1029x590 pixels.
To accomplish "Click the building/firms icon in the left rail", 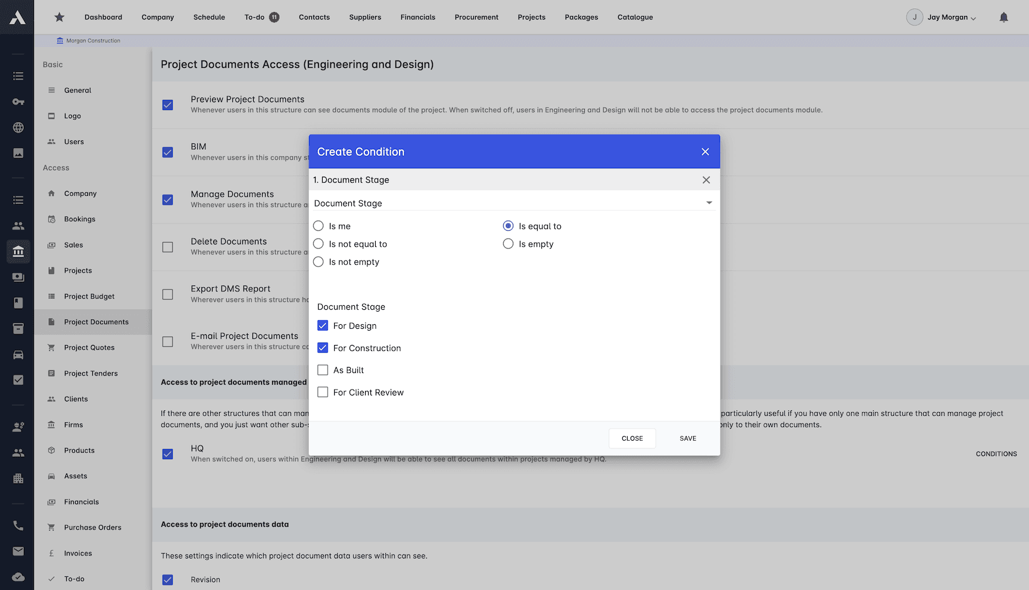I will [x=18, y=479].
